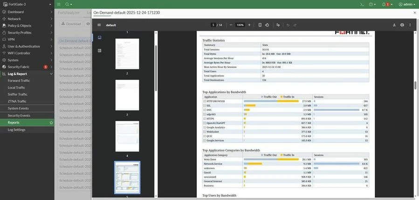This screenshot has width=419, height=200.
Task: Expand the Network menu
Action: click(x=27, y=19)
